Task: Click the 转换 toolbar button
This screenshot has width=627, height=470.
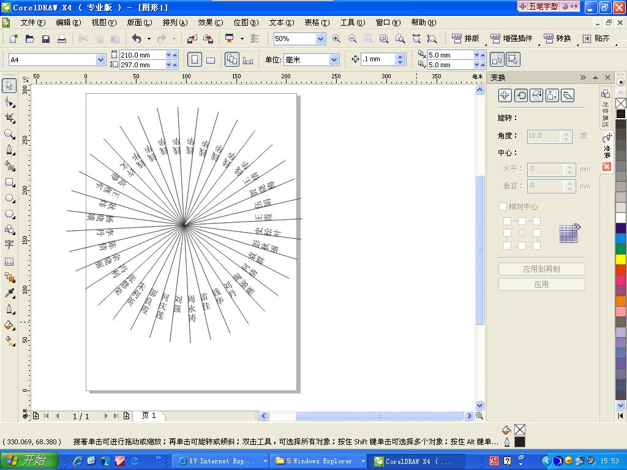Action: click(557, 39)
